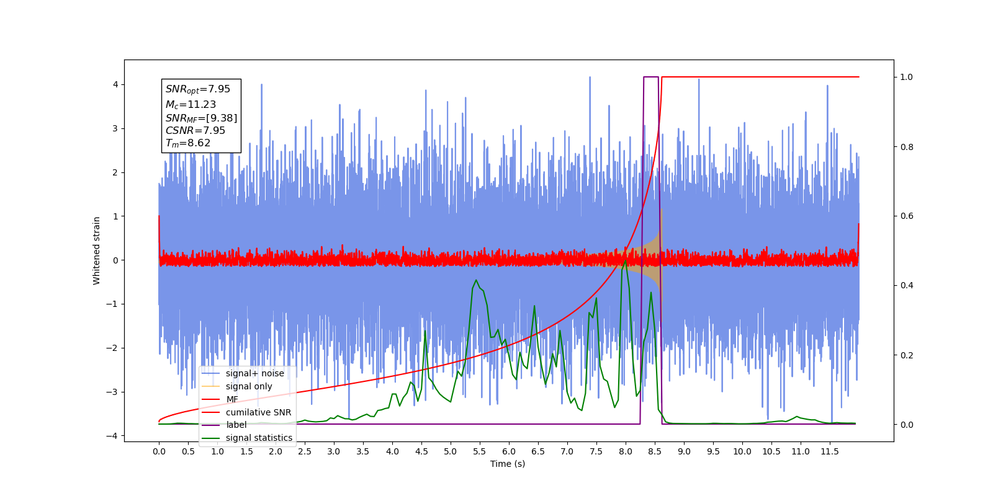993x496 pixels.
Task: Click the 1.0 tick on time axis
Action: [217, 451]
